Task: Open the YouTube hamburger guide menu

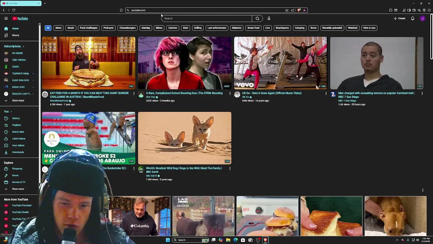Action: click(x=6, y=19)
